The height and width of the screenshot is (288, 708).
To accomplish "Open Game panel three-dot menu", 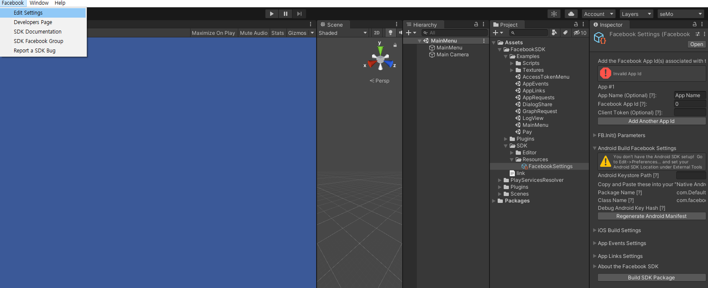I will [x=311, y=25].
